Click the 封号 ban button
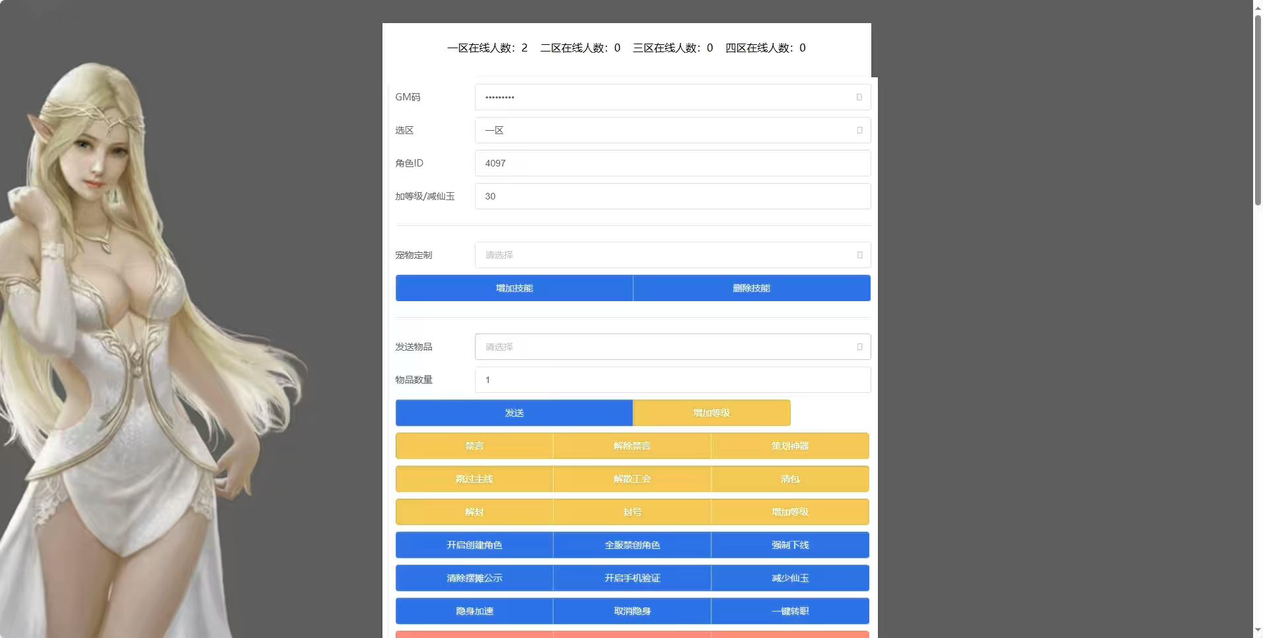The width and height of the screenshot is (1263, 638). [x=632, y=512]
